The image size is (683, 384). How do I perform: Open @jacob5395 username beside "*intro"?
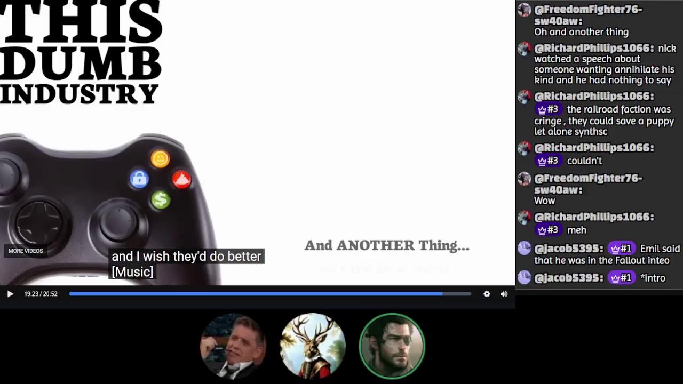pyautogui.click(x=569, y=278)
